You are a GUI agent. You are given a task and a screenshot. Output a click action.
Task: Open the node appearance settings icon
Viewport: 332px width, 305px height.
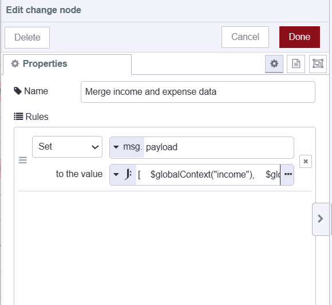pyautogui.click(x=318, y=64)
